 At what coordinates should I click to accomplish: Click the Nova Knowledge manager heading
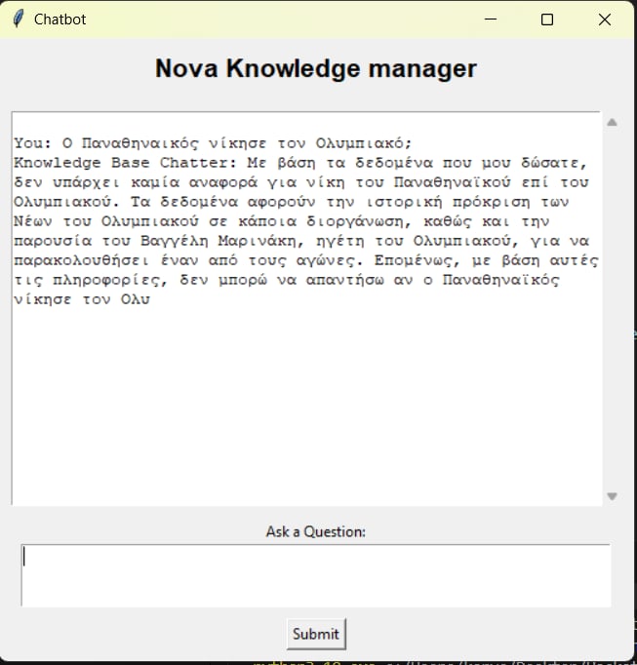[x=316, y=68]
